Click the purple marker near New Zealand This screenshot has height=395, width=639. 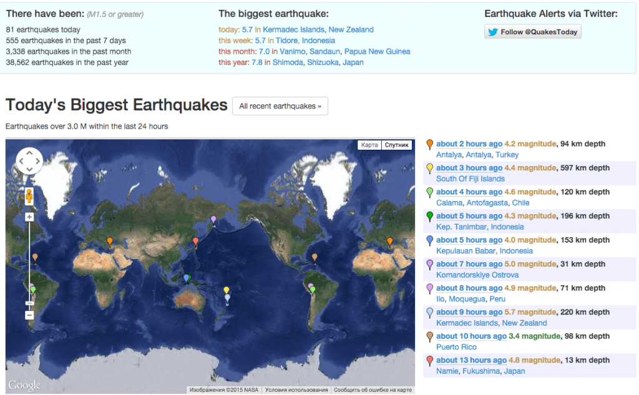click(227, 298)
